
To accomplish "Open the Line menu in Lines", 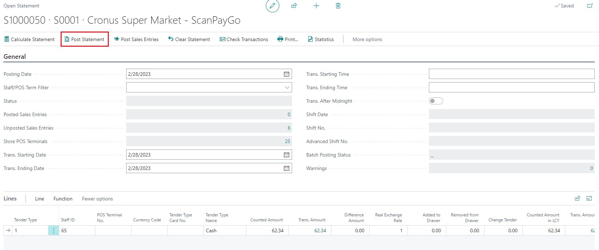I will coord(39,199).
